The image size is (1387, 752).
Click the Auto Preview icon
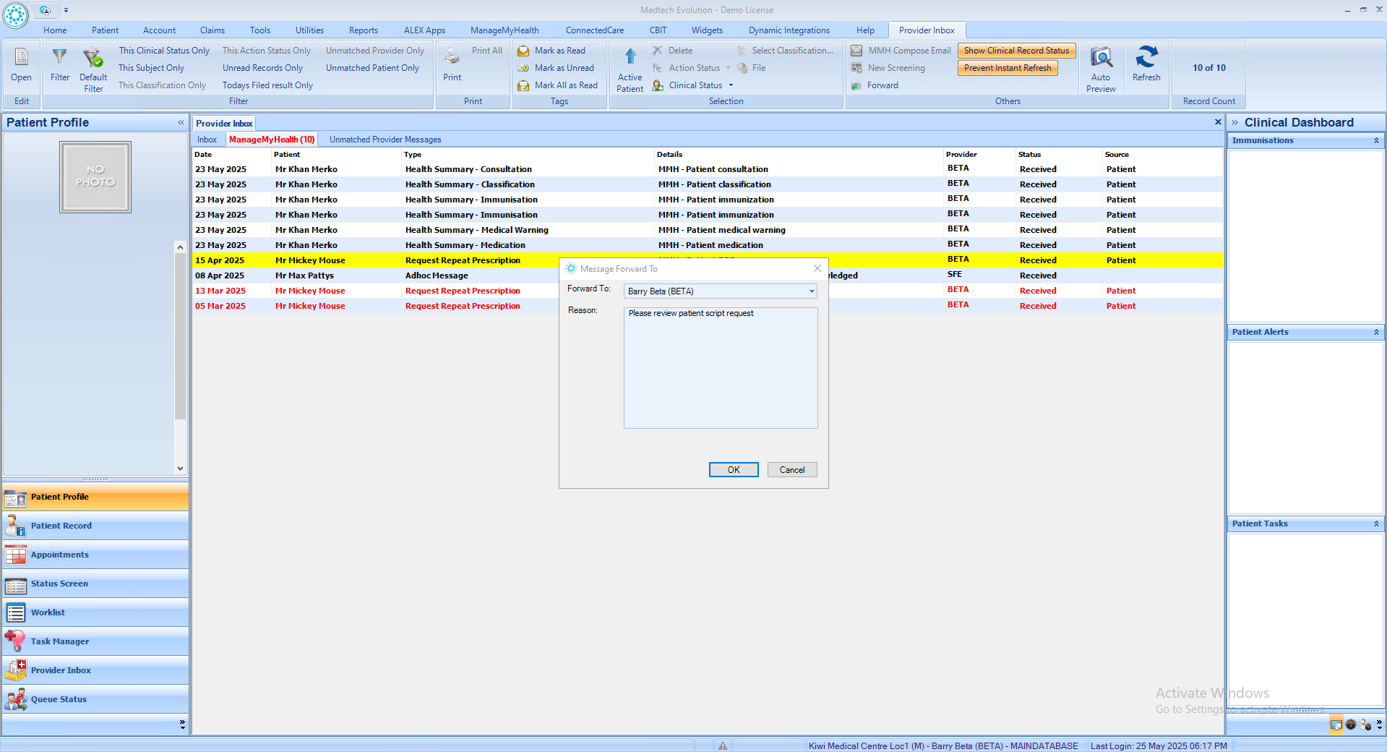(x=1100, y=58)
